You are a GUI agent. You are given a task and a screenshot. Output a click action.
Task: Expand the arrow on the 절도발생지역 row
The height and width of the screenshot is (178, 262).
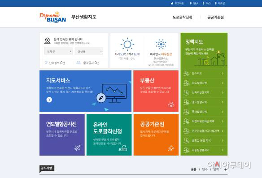pos(223,102)
